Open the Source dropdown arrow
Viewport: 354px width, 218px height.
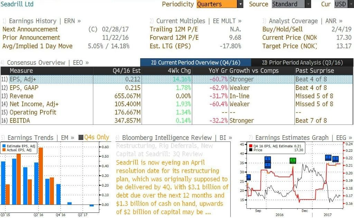(308, 4)
